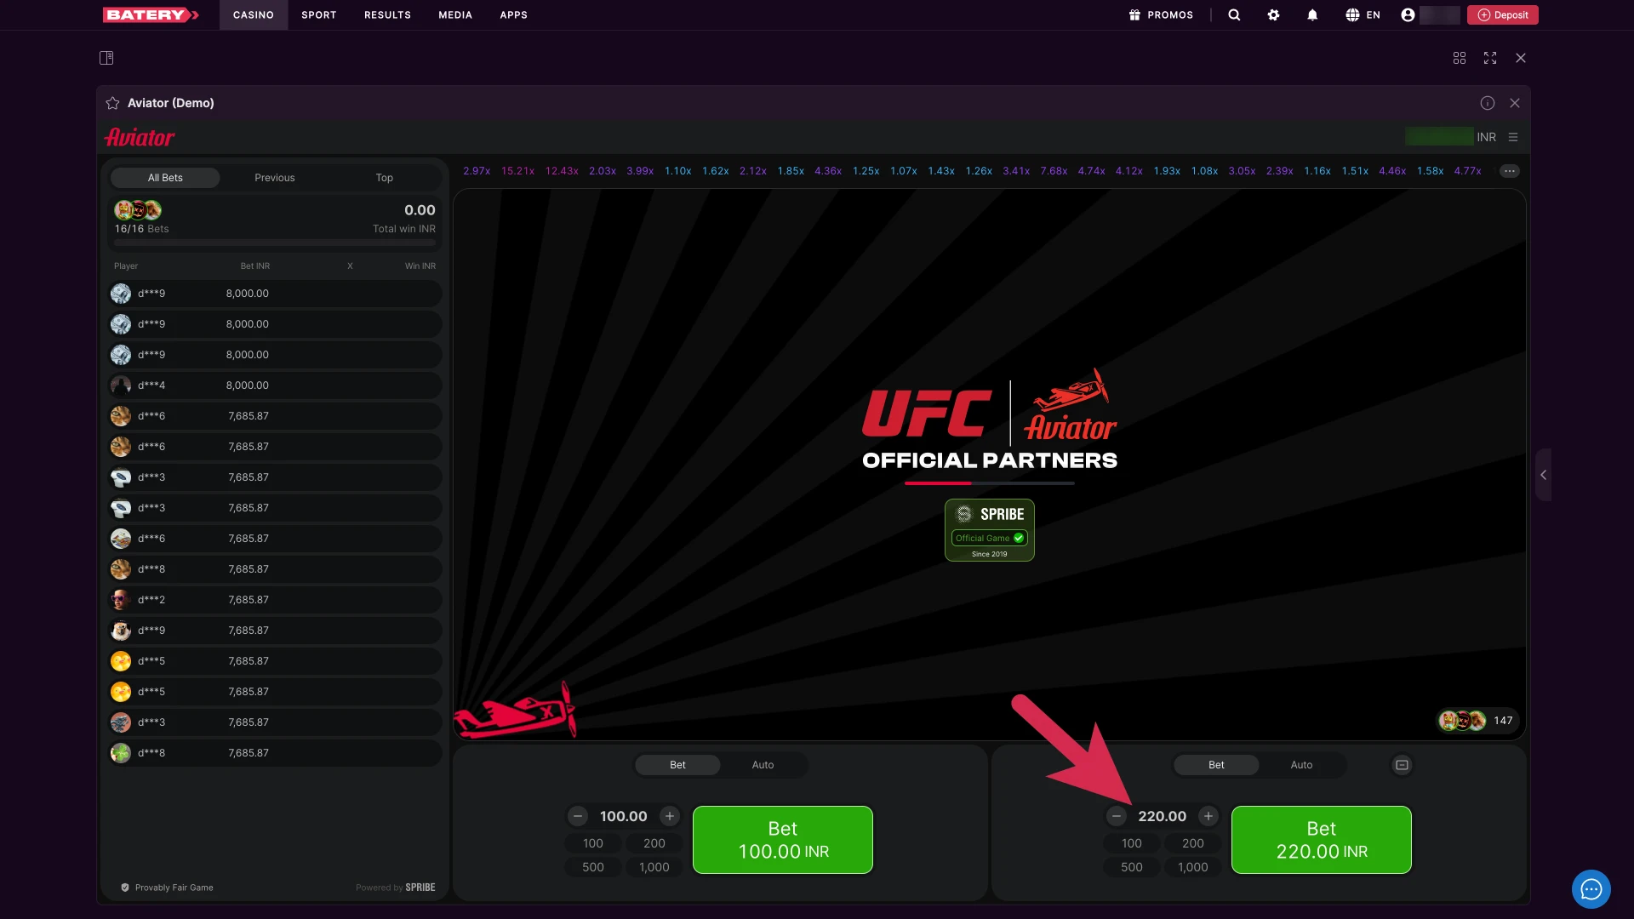This screenshot has width=1634, height=919.
Task: Click the 12.43x multiplier in history
Action: pyautogui.click(x=562, y=171)
